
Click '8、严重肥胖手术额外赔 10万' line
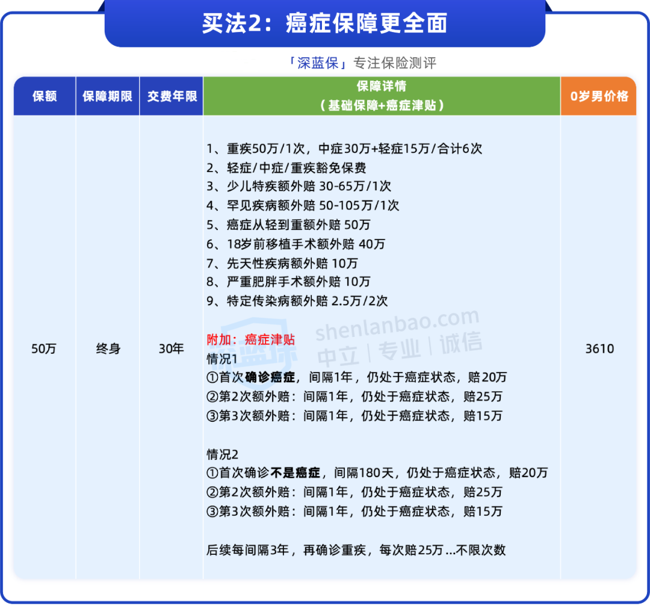(288, 282)
